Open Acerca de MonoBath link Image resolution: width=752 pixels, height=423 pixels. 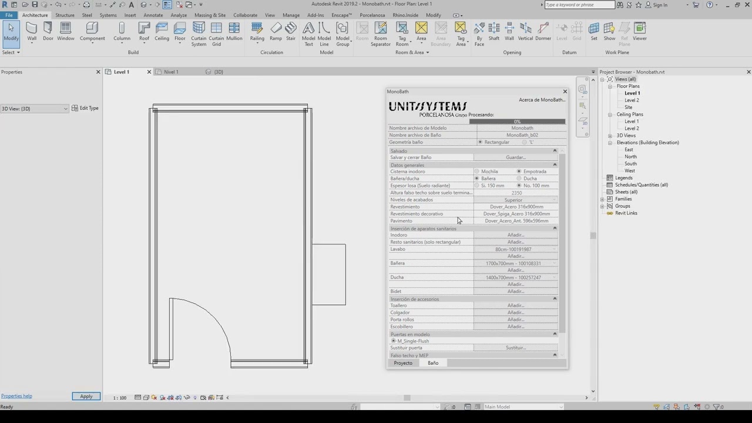point(542,100)
